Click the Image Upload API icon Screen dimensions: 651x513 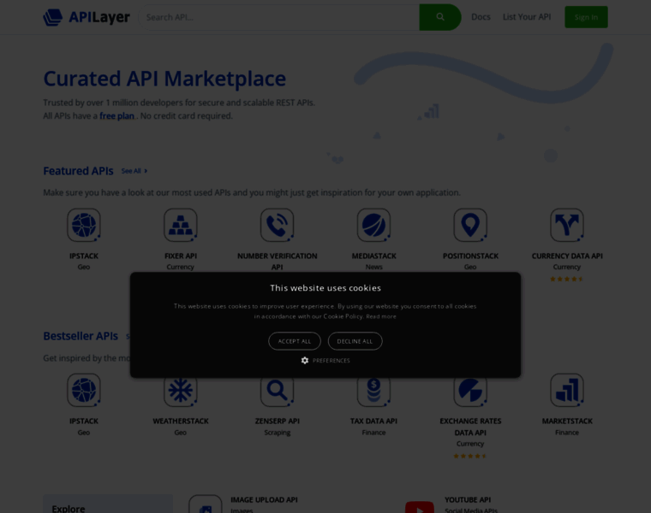(206, 504)
